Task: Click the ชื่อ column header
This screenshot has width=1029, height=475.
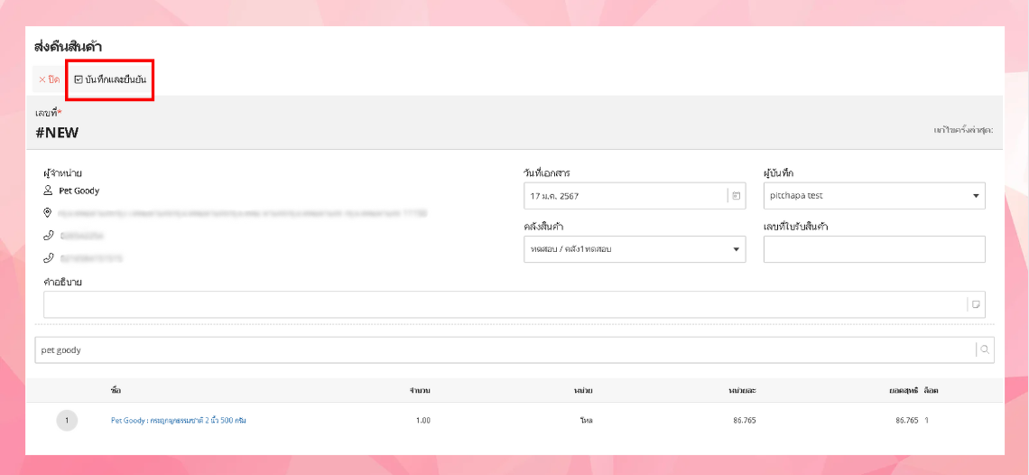Action: click(116, 390)
